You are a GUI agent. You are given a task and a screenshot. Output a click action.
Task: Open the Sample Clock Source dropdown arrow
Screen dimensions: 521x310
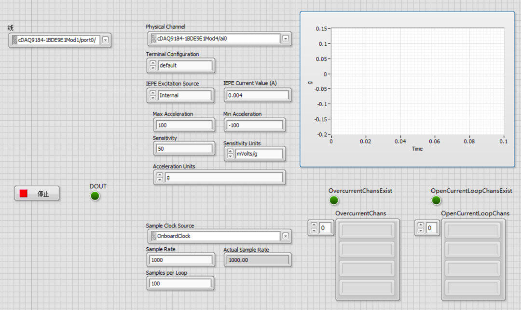pyautogui.click(x=286, y=236)
